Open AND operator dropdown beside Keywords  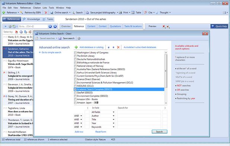point(81,127)
